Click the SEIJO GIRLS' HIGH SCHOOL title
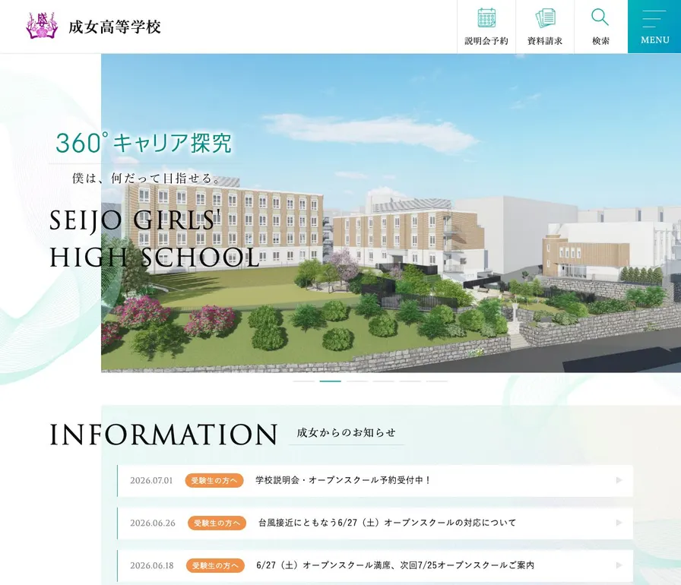 coord(154,239)
